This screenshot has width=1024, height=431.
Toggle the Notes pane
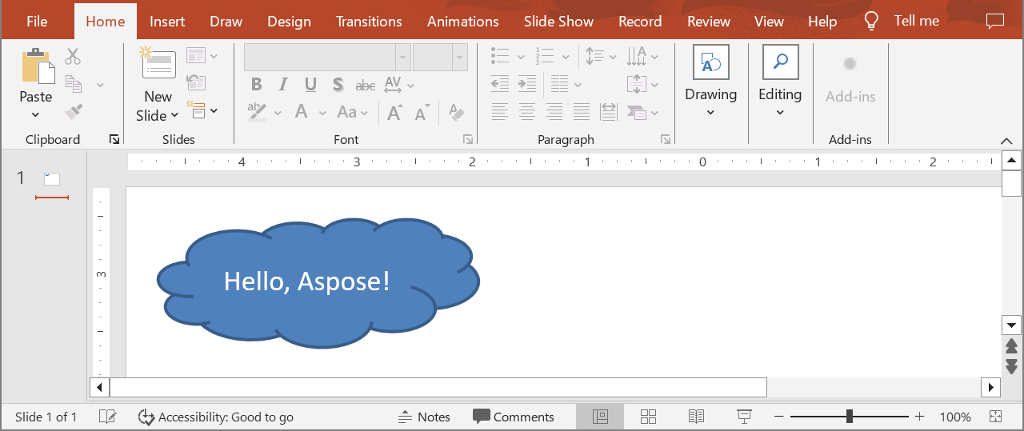[x=424, y=417]
